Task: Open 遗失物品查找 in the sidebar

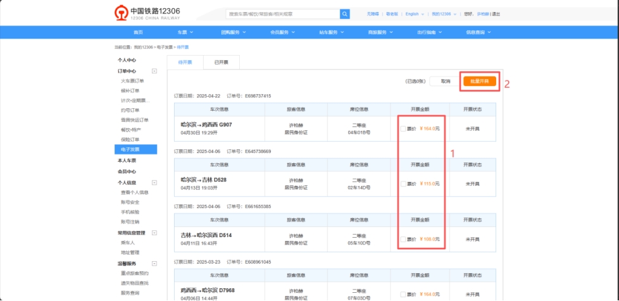Action: click(x=135, y=283)
